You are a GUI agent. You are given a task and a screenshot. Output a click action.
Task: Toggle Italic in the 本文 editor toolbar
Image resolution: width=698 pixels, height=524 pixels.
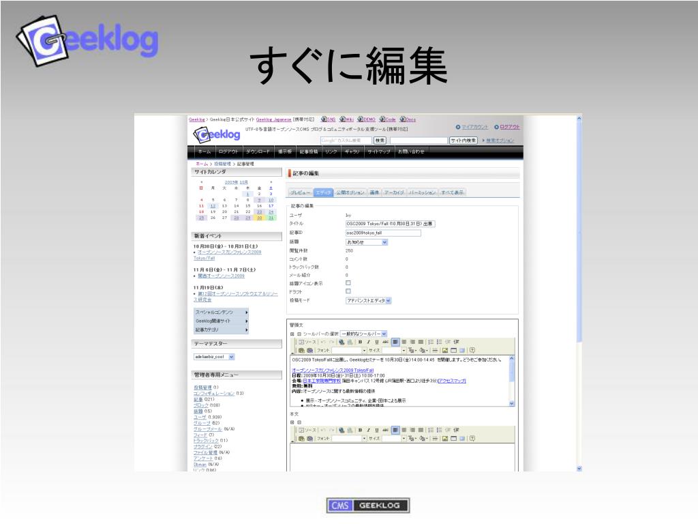[x=368, y=430]
